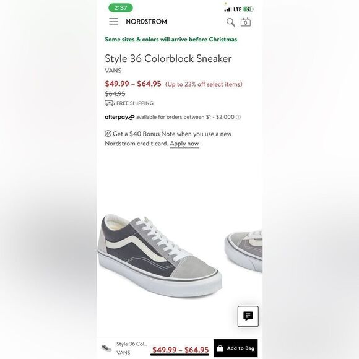This screenshot has width=359, height=359.
Task: Tap the Christmas arrival notice banner
Action: click(171, 40)
